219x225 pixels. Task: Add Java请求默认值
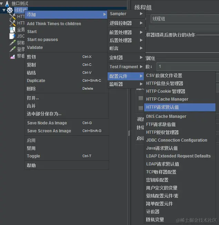click(180, 148)
